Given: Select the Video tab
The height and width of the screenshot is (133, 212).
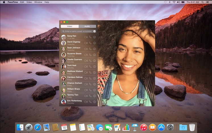Looking at the screenshot, I should (69, 26).
